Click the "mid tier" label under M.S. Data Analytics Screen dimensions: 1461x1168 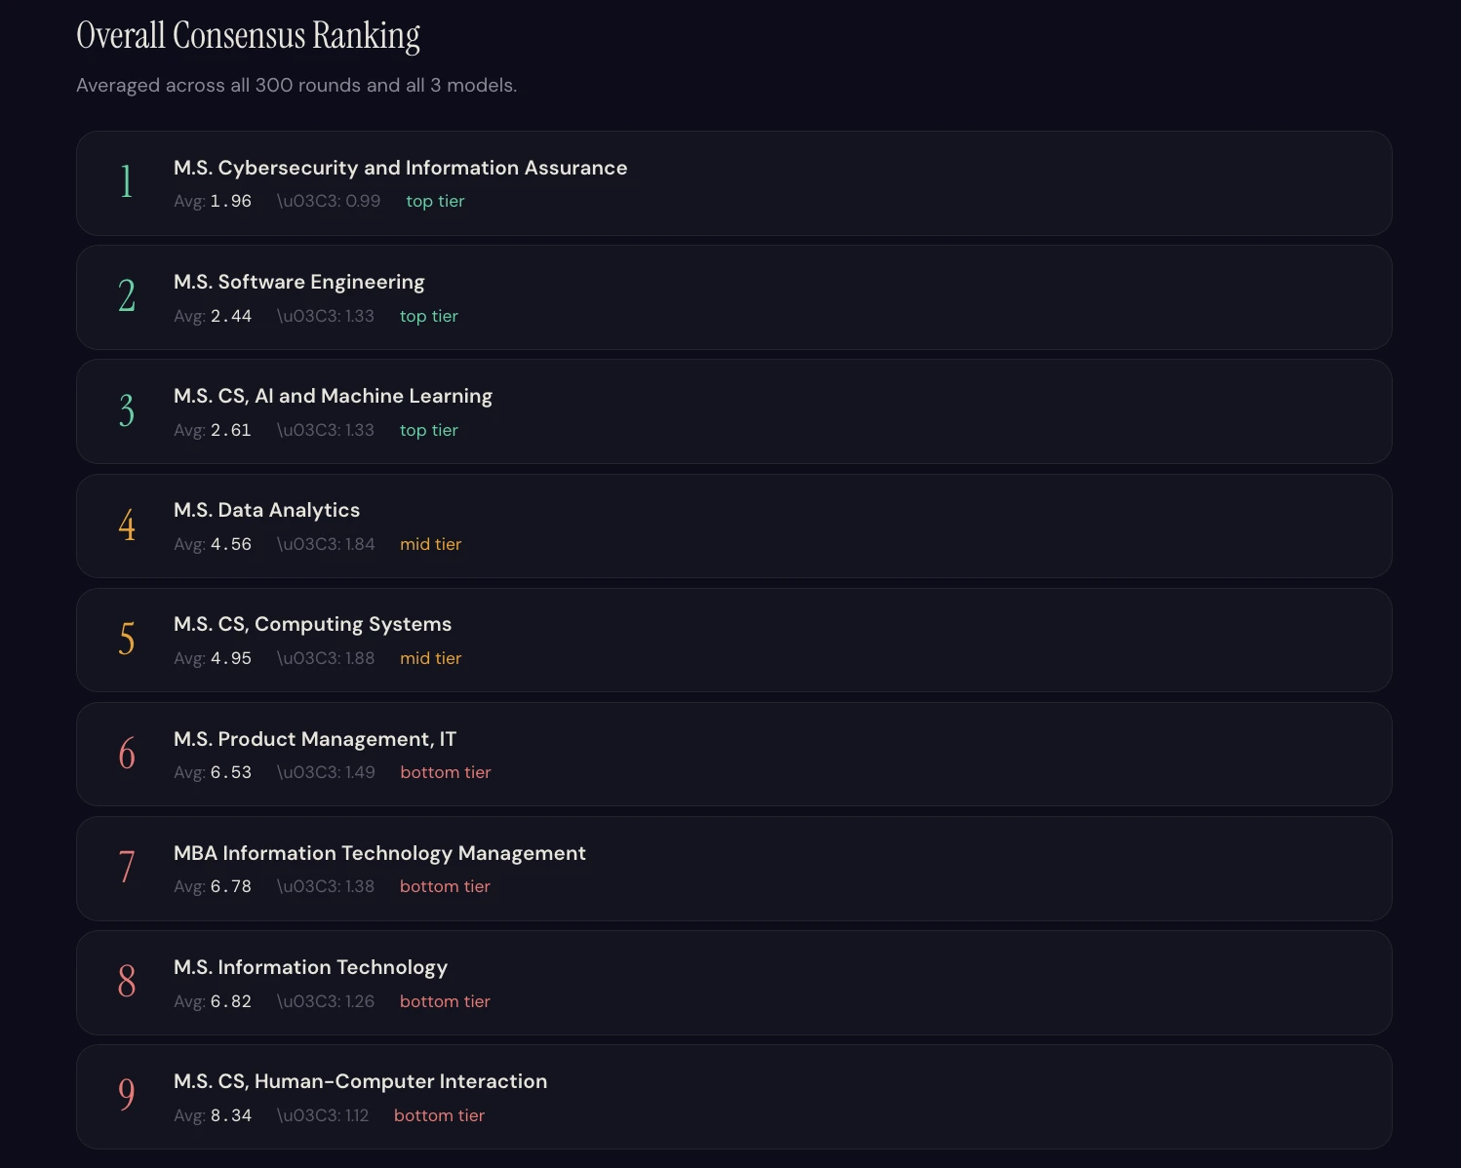coord(430,544)
